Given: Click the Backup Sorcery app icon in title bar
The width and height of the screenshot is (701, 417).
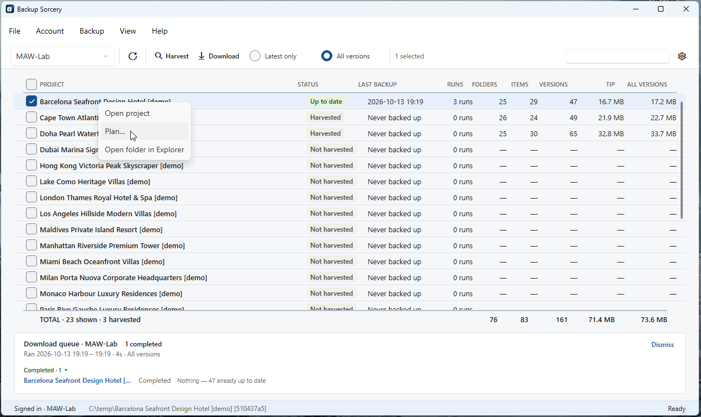Looking at the screenshot, I should 10,9.
